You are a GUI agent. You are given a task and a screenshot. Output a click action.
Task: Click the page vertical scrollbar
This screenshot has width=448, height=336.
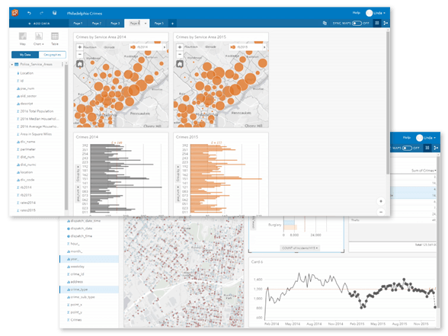(x=388, y=103)
